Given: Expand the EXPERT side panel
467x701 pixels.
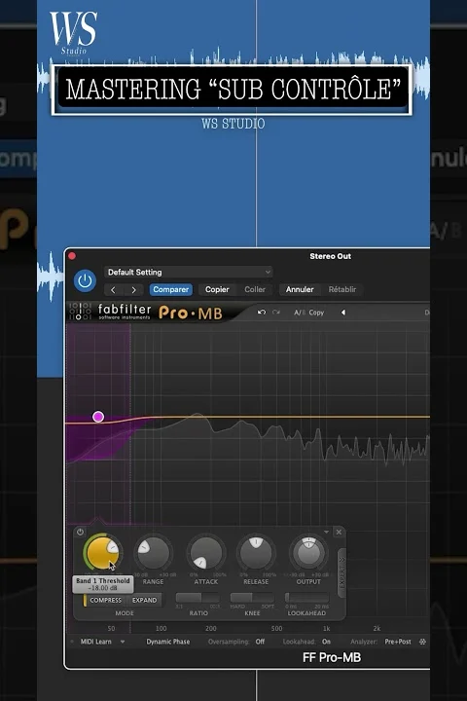Looking at the screenshot, I should click(341, 572).
